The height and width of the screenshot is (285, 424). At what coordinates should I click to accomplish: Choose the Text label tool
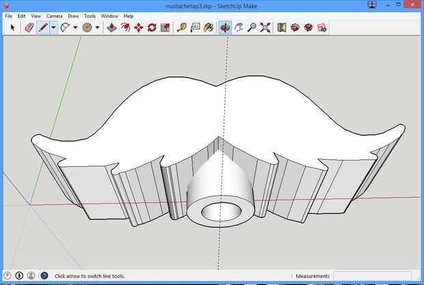[195, 27]
